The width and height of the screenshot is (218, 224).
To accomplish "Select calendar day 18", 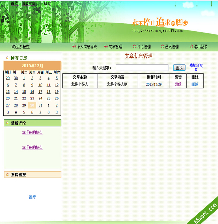I will tap(49, 91).
